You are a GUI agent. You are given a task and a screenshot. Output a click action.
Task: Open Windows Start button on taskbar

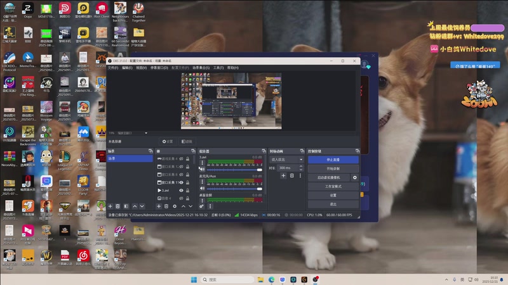point(194,279)
